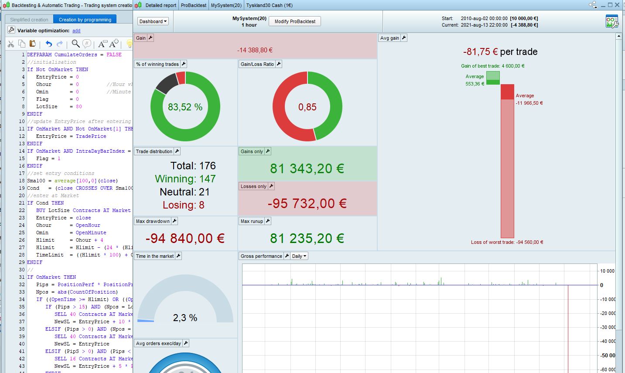The height and width of the screenshot is (373, 625).
Task: Click the -81,75 € per trade text
Action: tap(500, 51)
